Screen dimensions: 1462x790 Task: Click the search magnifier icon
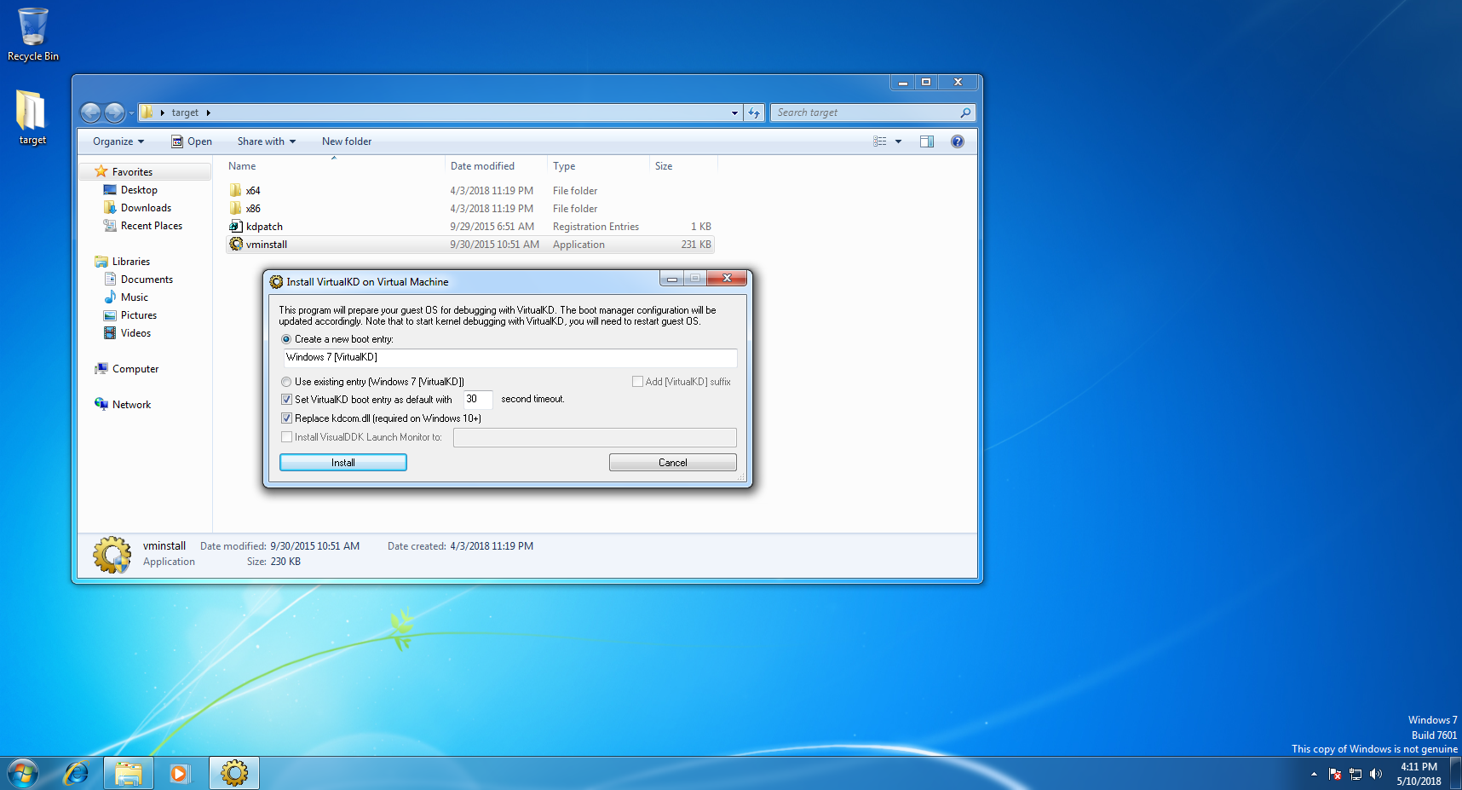(965, 112)
